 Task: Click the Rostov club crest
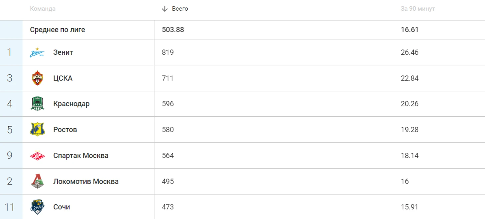click(x=37, y=130)
